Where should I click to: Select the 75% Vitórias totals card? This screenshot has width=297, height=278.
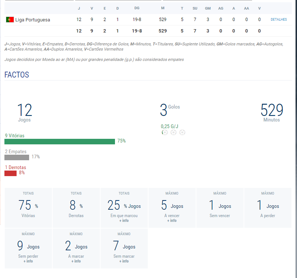28,208
